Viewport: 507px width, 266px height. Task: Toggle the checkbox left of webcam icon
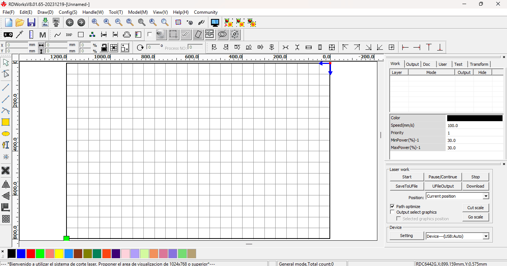coord(150,34)
